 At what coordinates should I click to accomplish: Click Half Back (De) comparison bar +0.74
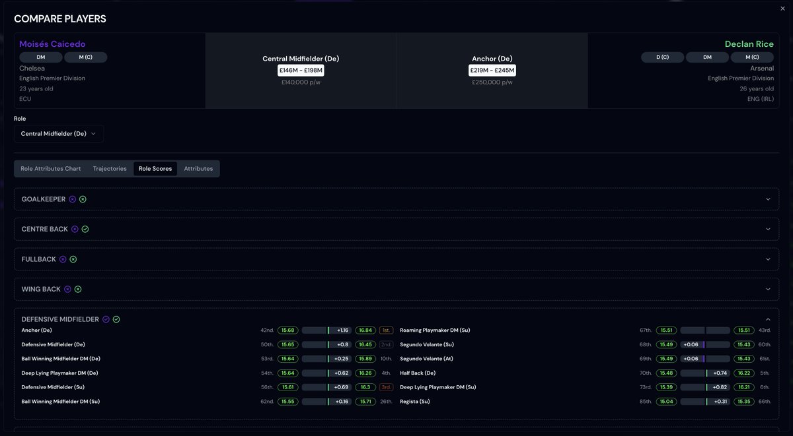[x=706, y=373]
